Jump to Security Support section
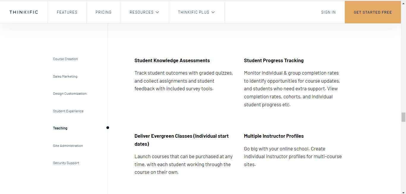The height and width of the screenshot is (194, 406). (66, 163)
